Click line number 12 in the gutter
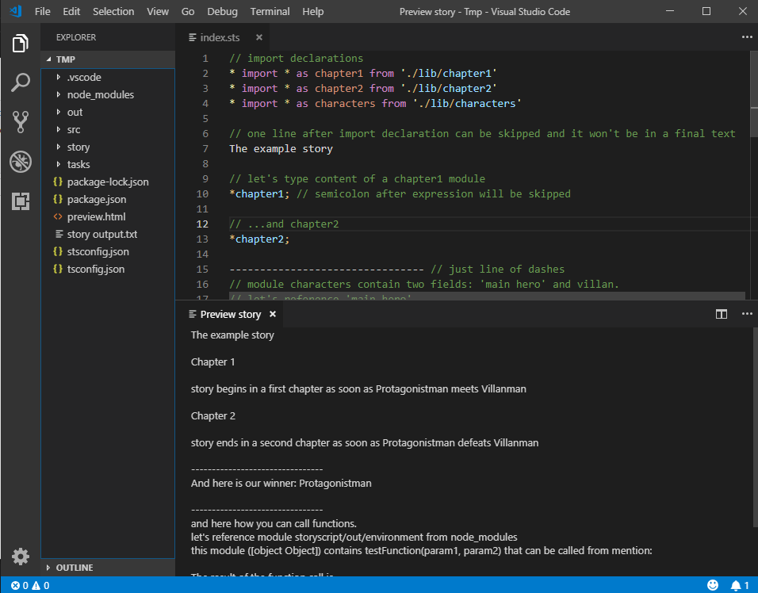 point(202,224)
